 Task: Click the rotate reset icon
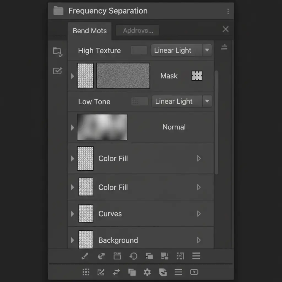(x=133, y=256)
